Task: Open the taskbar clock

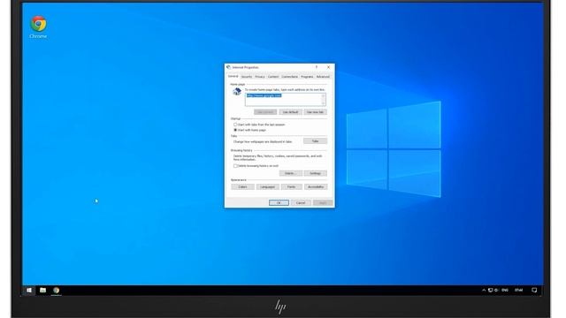Action: pos(519,290)
